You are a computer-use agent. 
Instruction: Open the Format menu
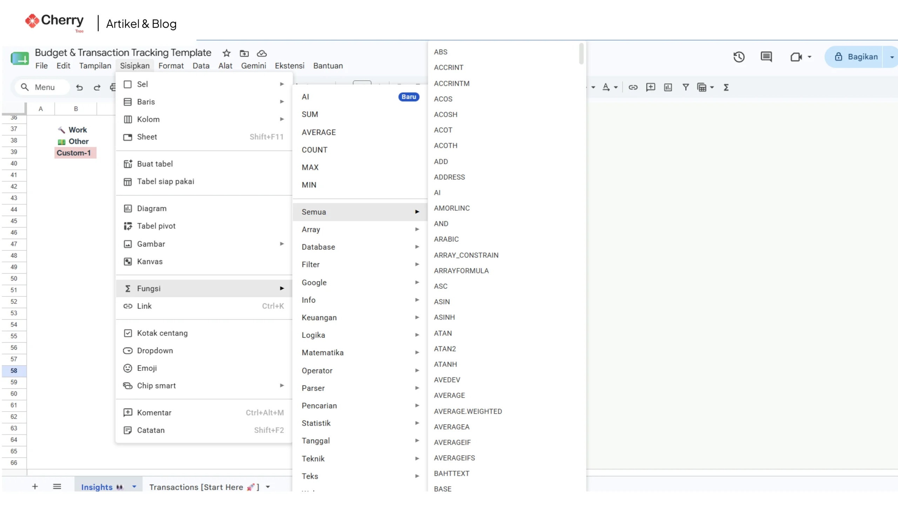pos(171,66)
